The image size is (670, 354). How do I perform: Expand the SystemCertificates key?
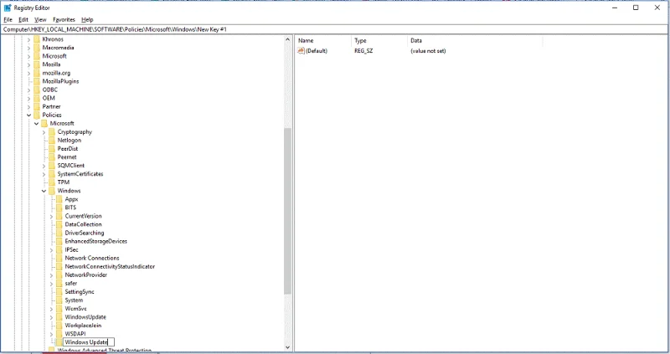[x=44, y=174]
